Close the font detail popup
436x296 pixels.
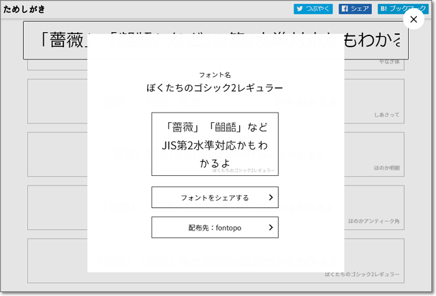tap(413, 20)
